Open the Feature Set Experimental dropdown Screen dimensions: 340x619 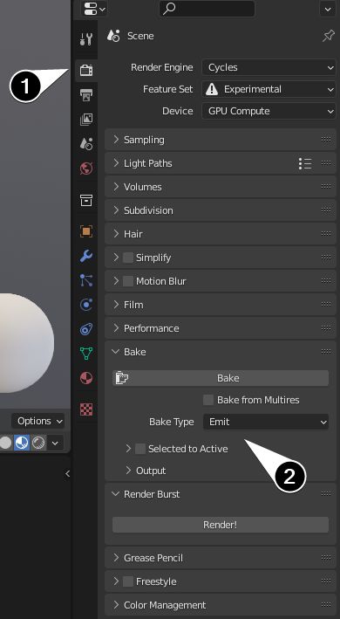click(x=269, y=90)
